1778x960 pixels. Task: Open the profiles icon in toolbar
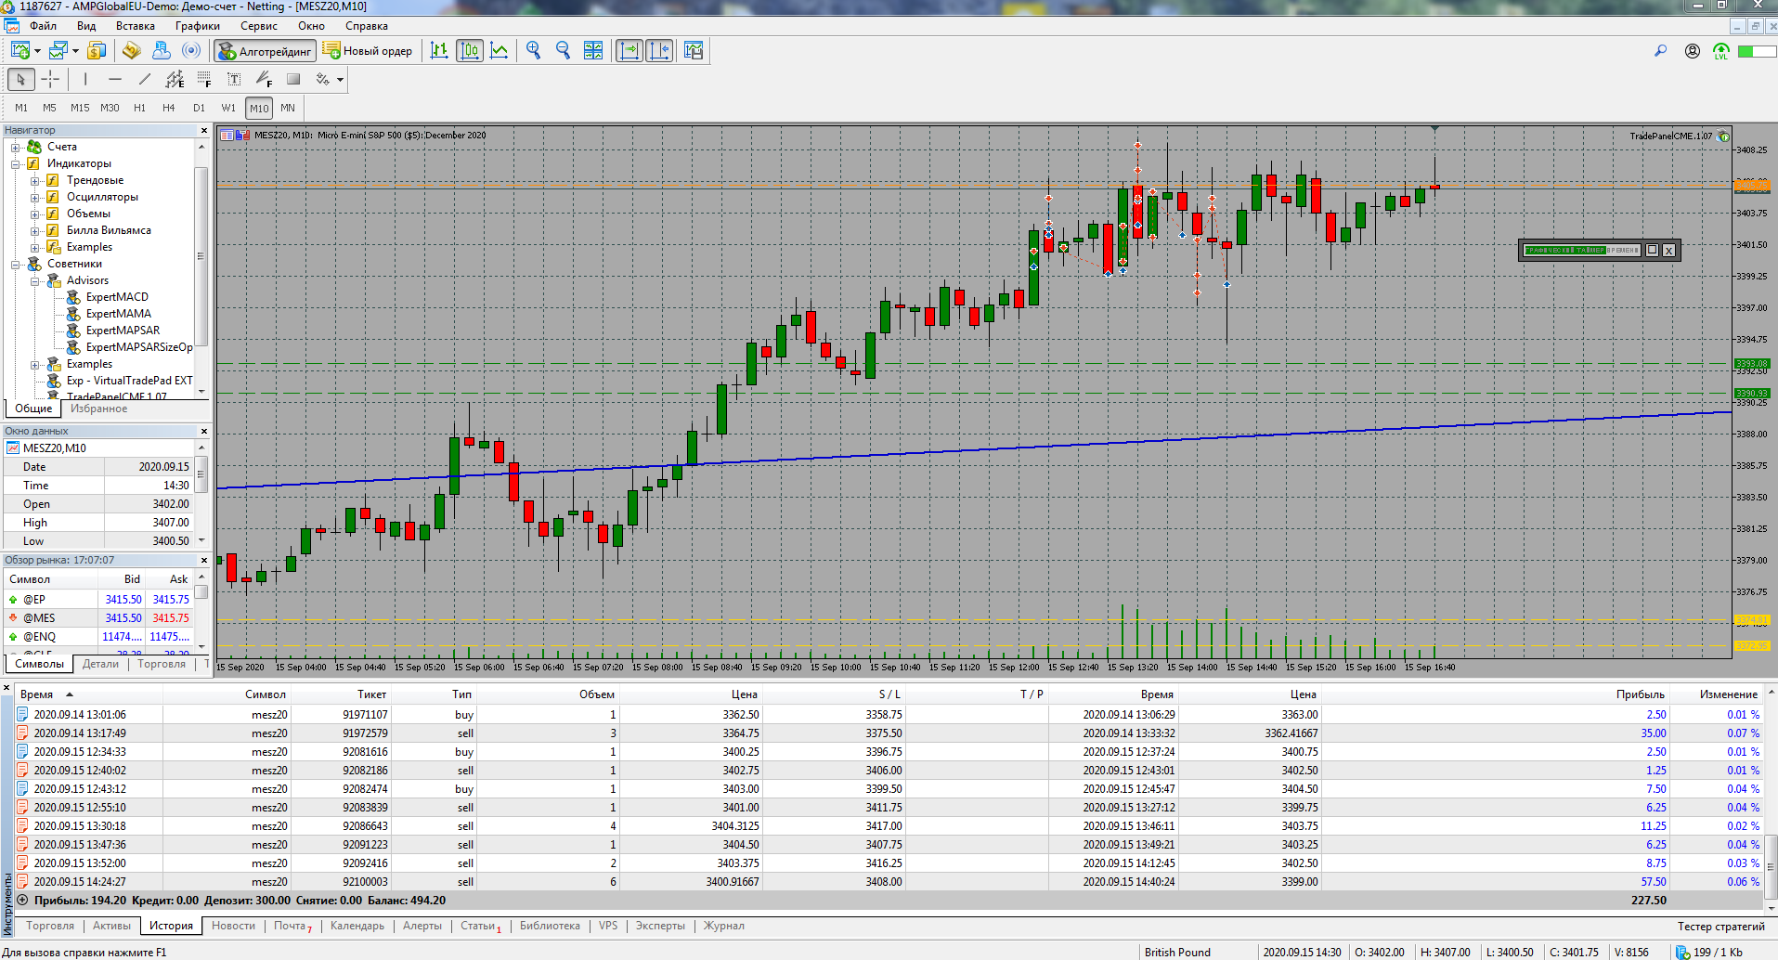tap(58, 50)
